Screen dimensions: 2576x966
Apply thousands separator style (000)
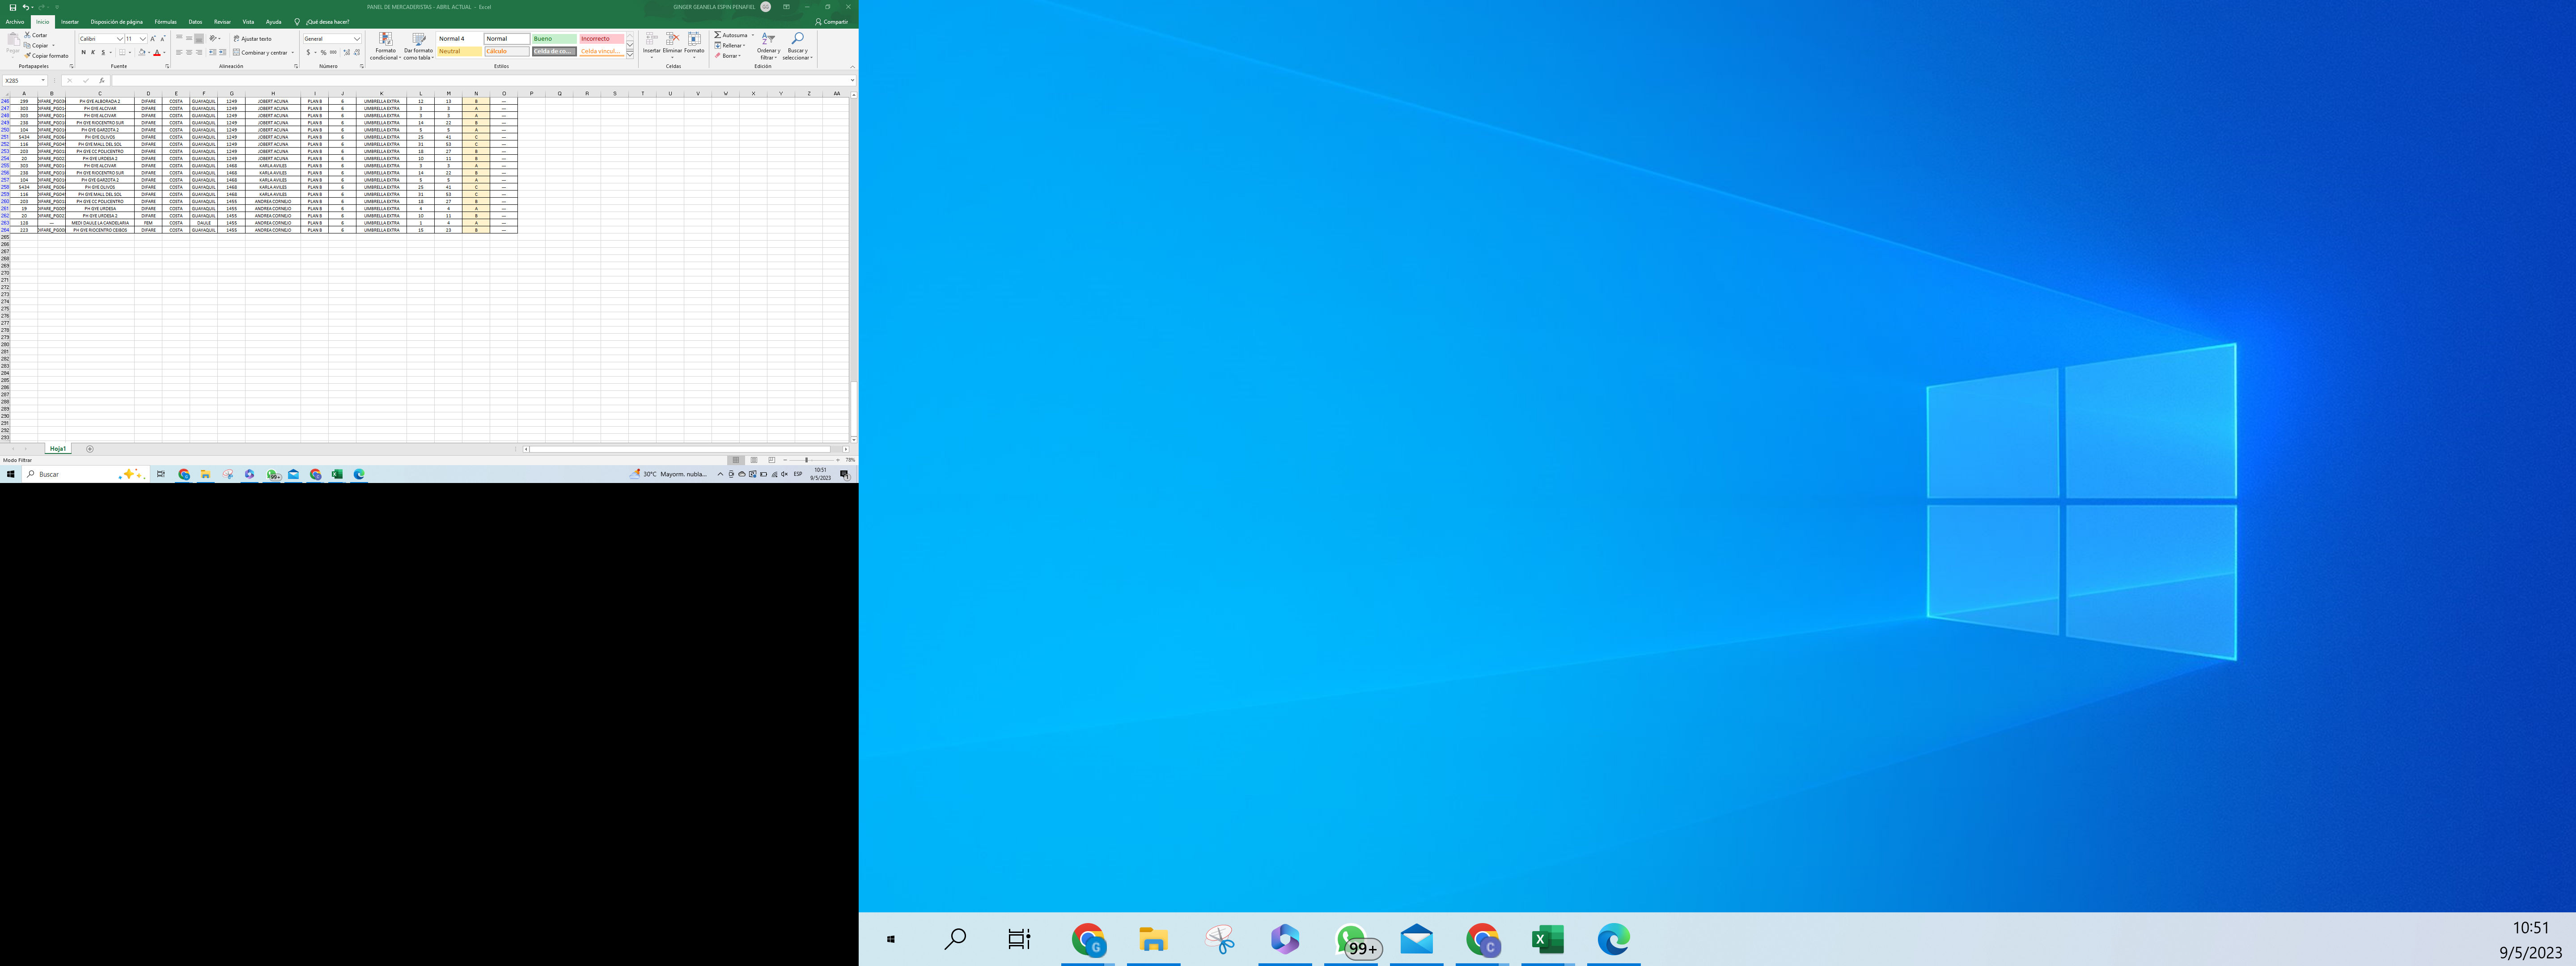click(x=334, y=52)
